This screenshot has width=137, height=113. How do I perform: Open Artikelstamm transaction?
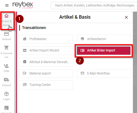pos(104,39)
